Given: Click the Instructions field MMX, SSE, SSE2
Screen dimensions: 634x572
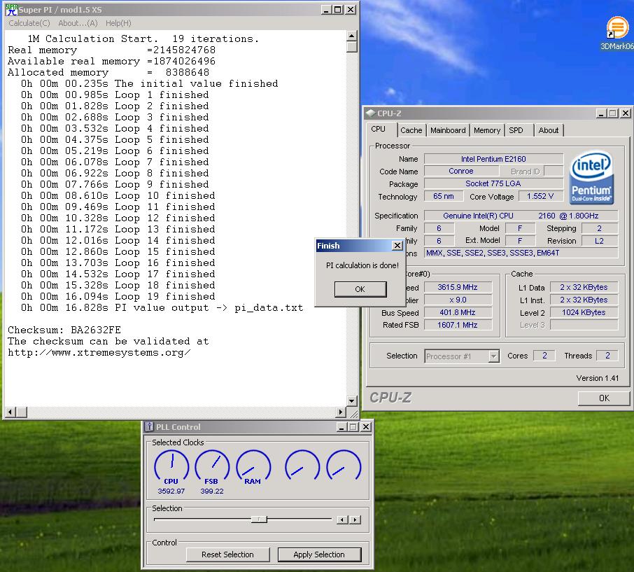Looking at the screenshot, I should [521, 253].
